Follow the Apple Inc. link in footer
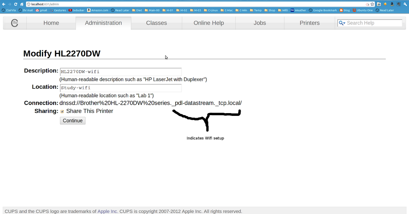Screen dimensions: 409x214 108,211
